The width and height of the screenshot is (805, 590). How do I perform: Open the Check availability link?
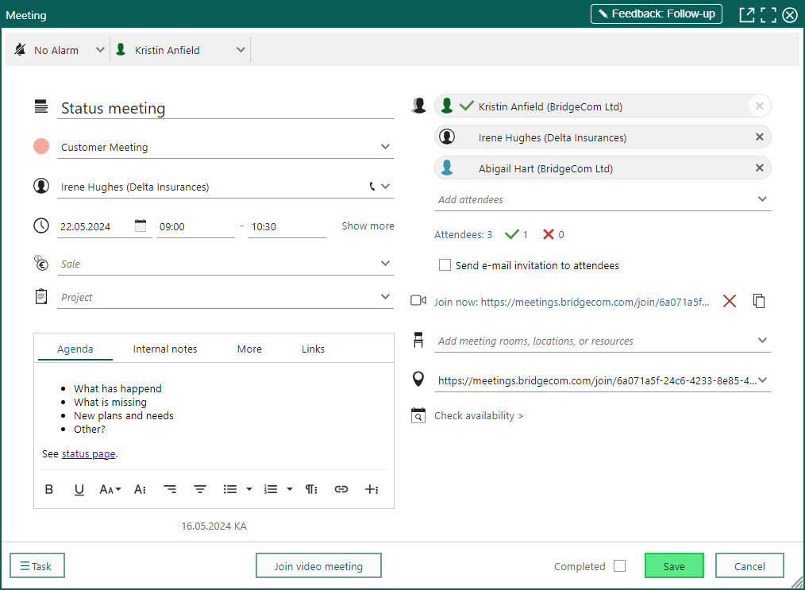click(x=479, y=416)
